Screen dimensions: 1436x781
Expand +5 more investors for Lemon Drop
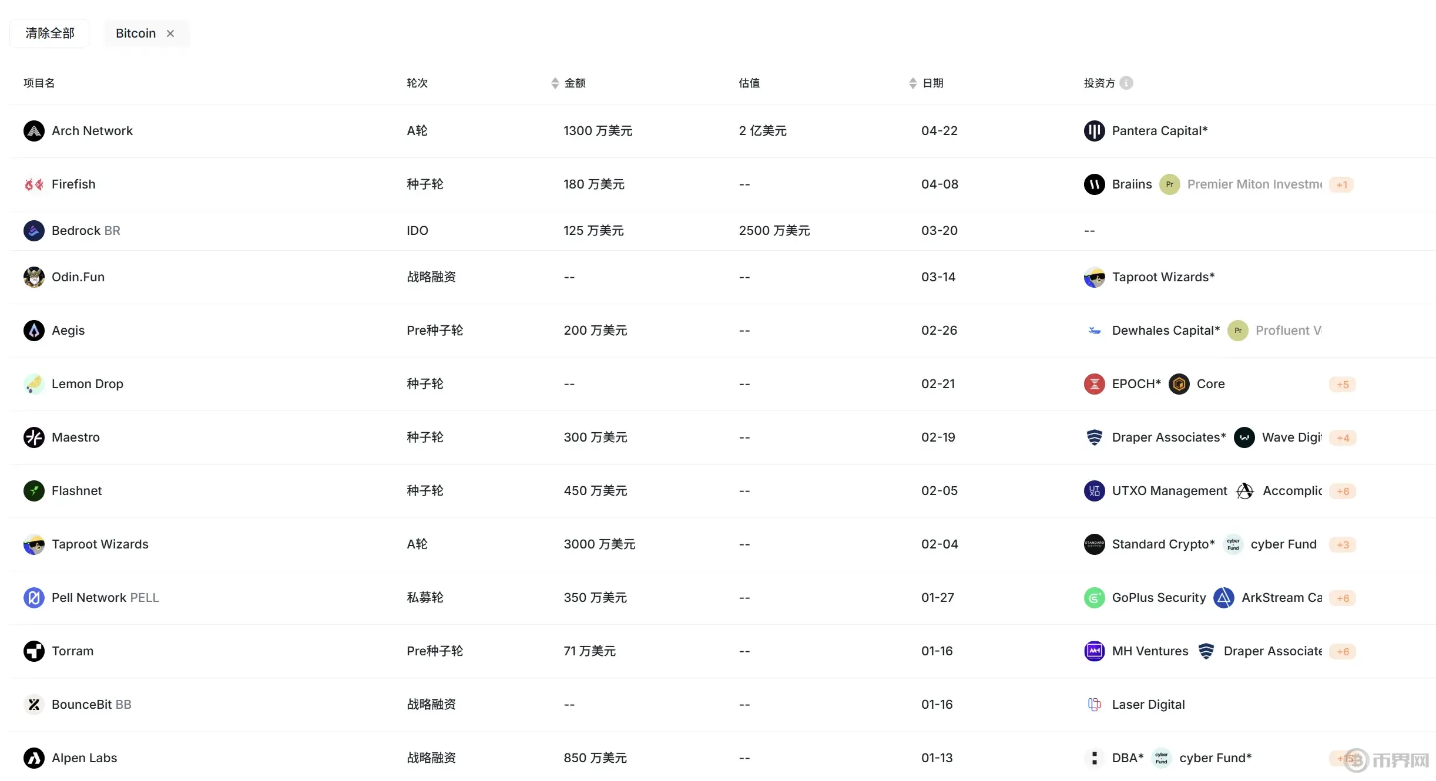pos(1343,385)
